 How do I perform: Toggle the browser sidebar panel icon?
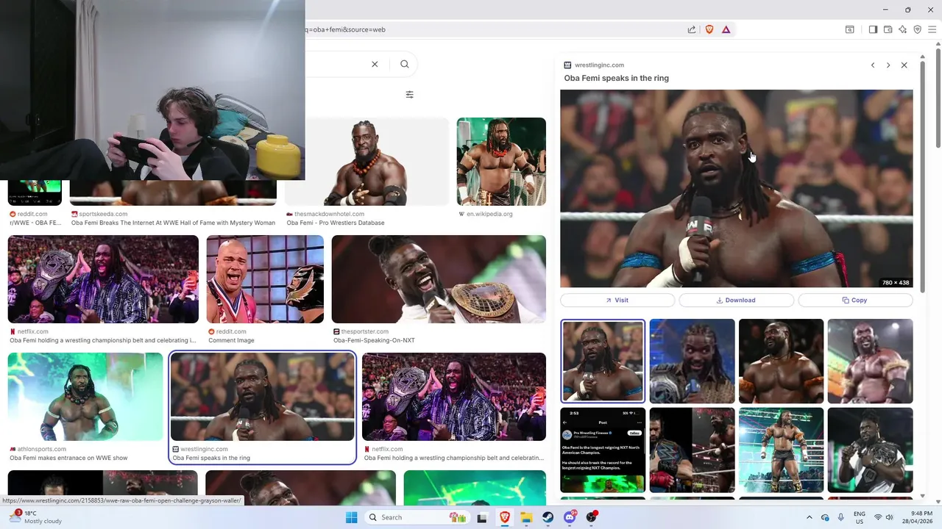tap(873, 29)
